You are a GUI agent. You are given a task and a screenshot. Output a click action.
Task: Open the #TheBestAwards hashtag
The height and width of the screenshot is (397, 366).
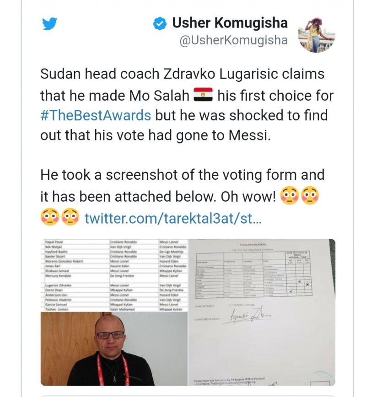point(95,115)
